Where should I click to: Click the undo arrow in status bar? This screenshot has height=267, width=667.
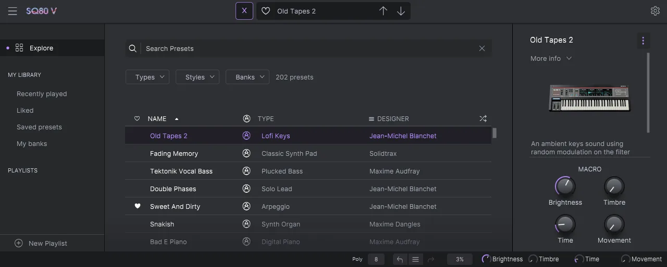coord(400,259)
